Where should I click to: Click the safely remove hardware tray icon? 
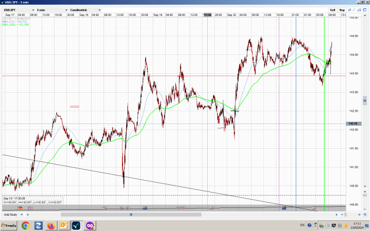(x=321, y=226)
